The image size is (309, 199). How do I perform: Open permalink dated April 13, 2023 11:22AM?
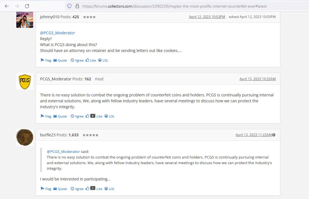(254, 135)
